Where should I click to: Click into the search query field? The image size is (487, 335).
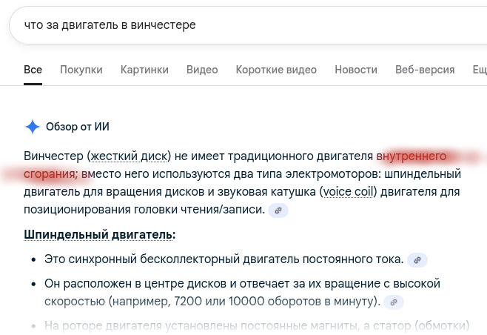click(x=222, y=25)
